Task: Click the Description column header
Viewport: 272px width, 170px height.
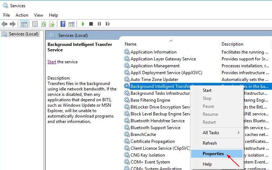Action: (232, 44)
